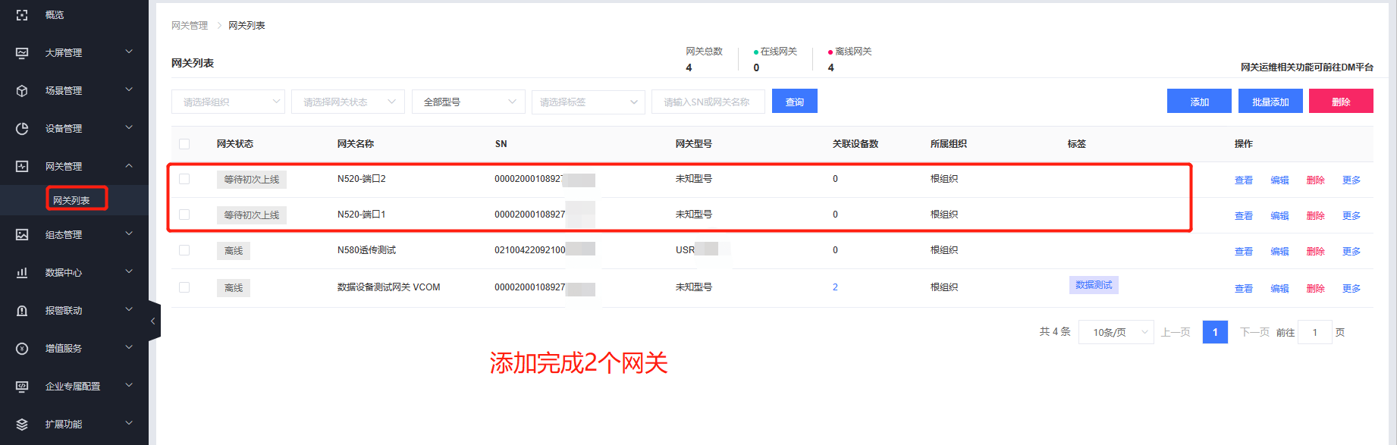Open the 10条/页 page size dropdown
1397x445 pixels.
[1119, 332]
